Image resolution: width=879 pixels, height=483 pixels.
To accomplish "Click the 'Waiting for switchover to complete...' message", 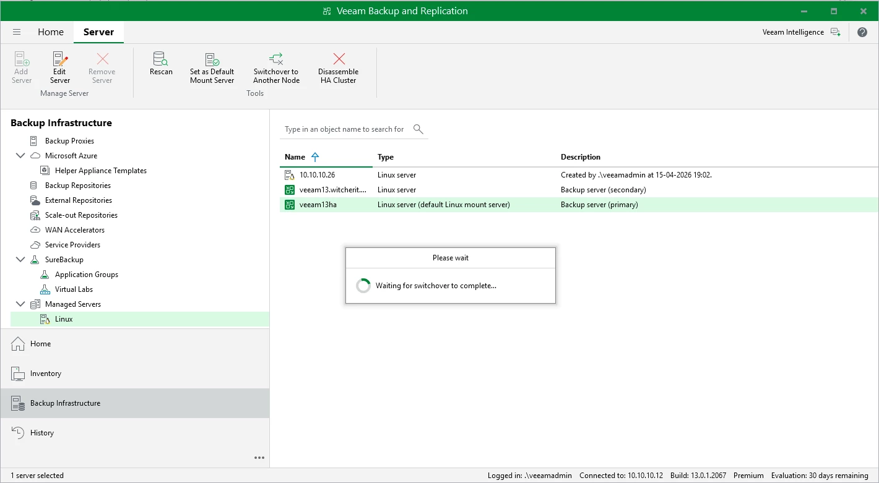I will coord(436,286).
